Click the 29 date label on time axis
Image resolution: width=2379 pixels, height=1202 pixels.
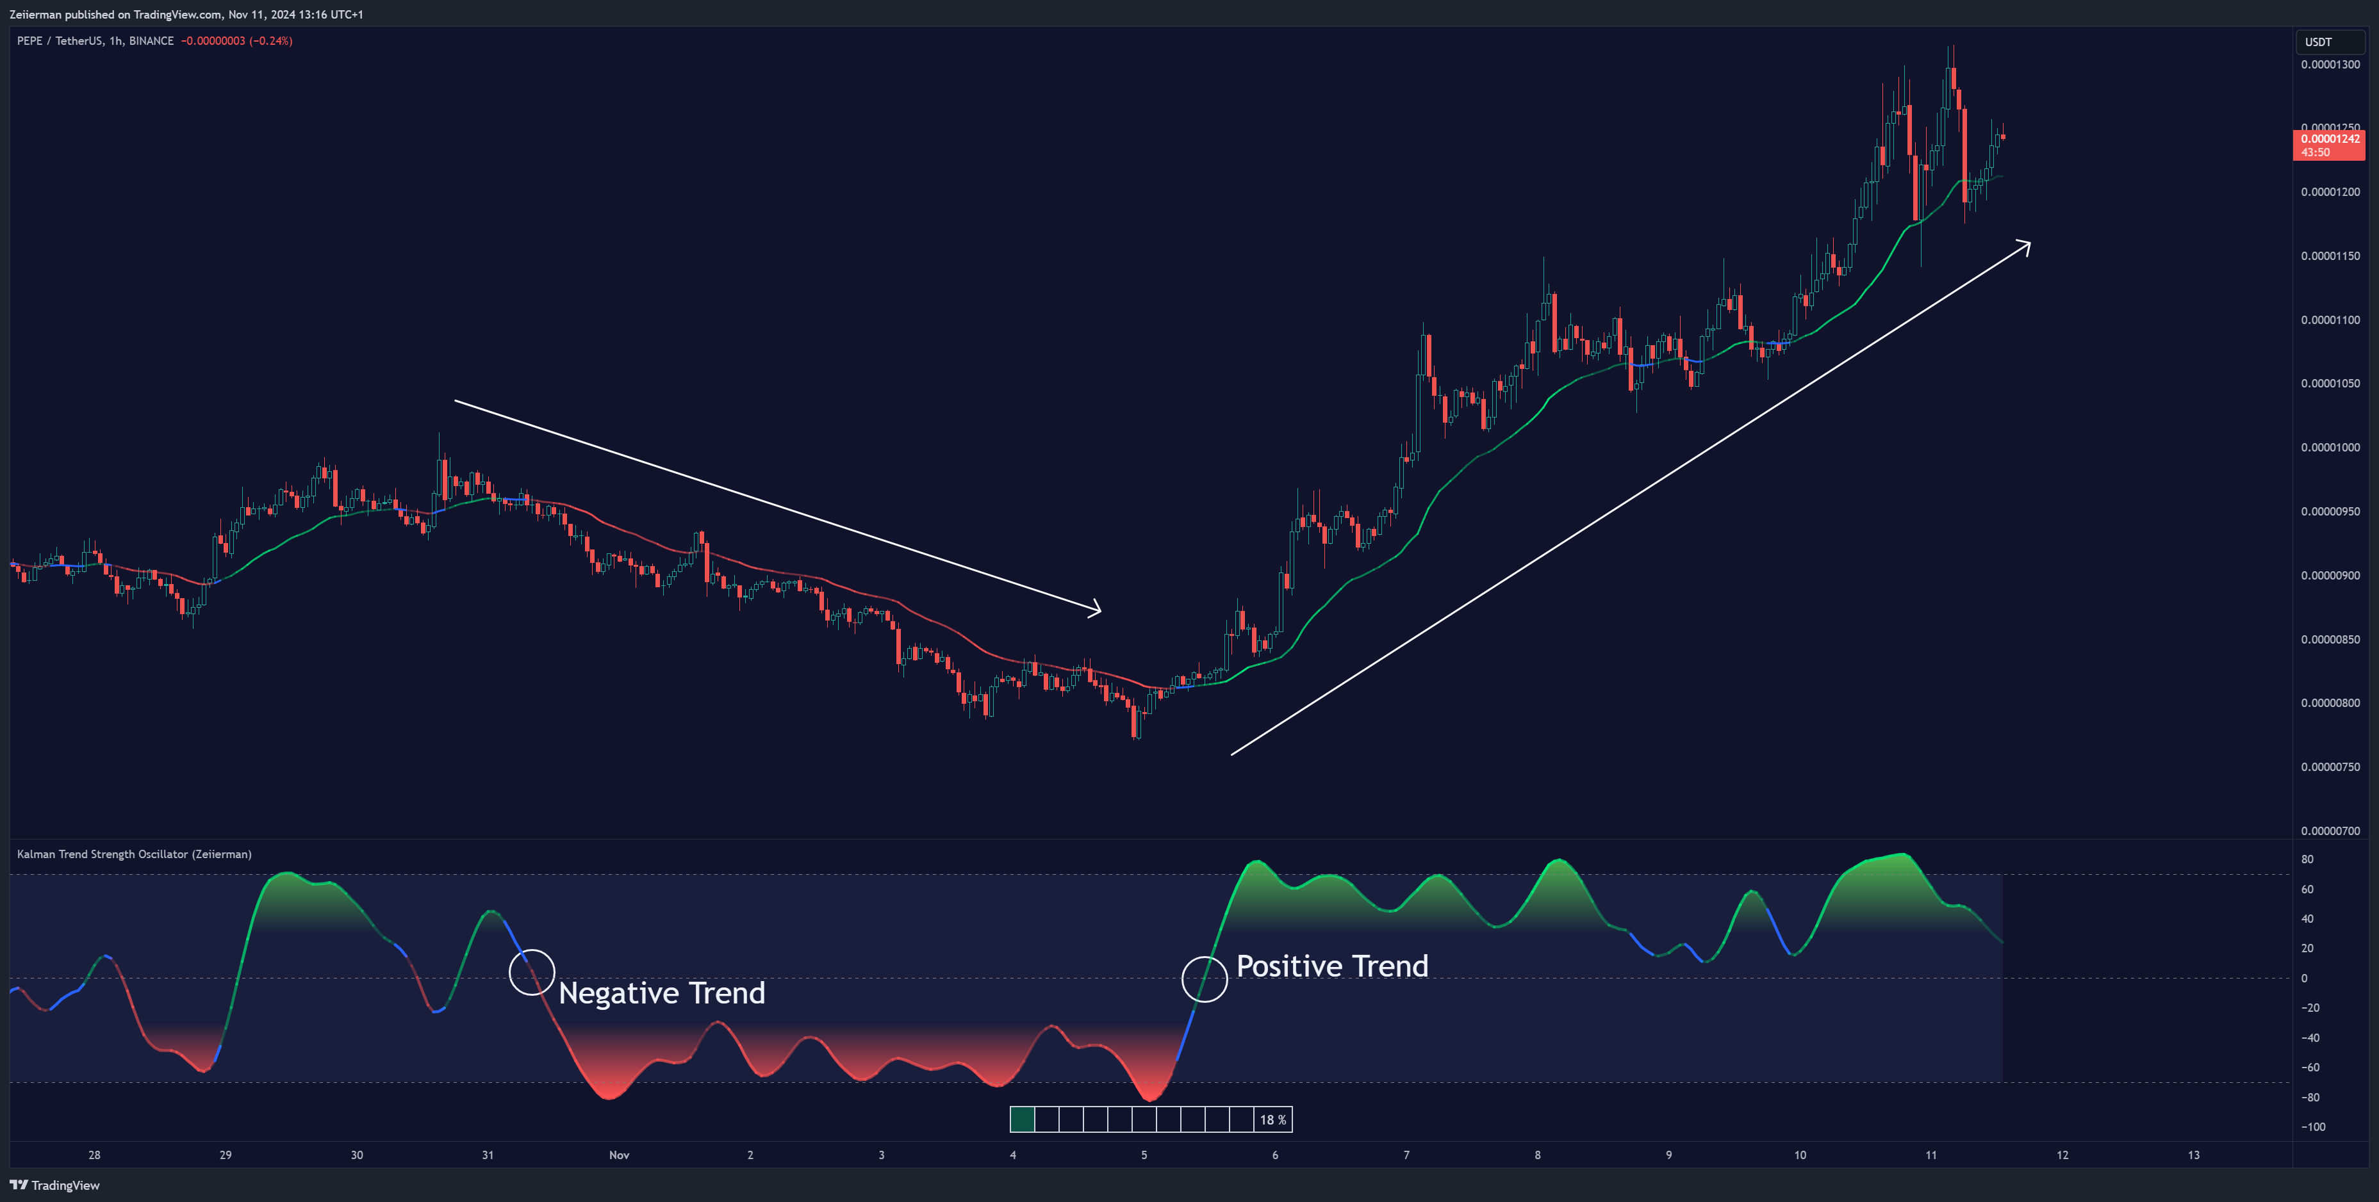(x=226, y=1155)
